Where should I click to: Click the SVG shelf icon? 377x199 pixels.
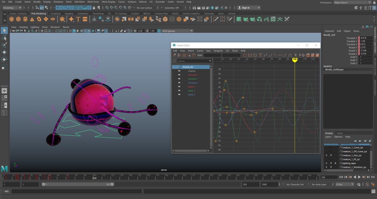click(x=85, y=19)
